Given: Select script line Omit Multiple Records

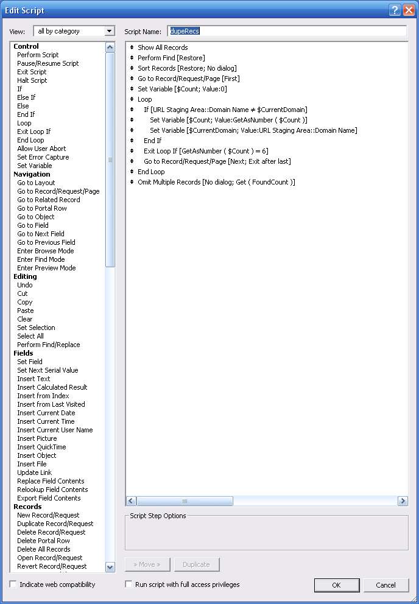Looking at the screenshot, I should (x=217, y=182).
